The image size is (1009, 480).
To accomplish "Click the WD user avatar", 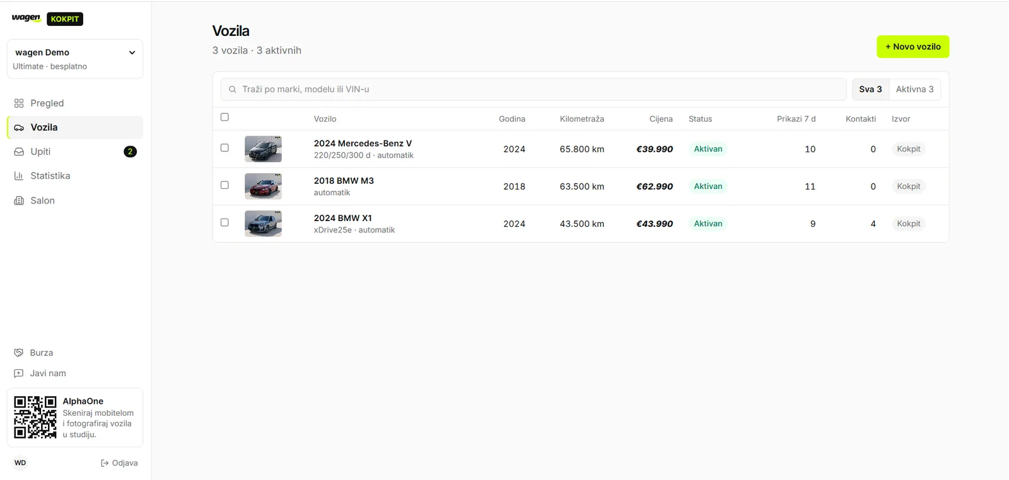I will pyautogui.click(x=20, y=463).
